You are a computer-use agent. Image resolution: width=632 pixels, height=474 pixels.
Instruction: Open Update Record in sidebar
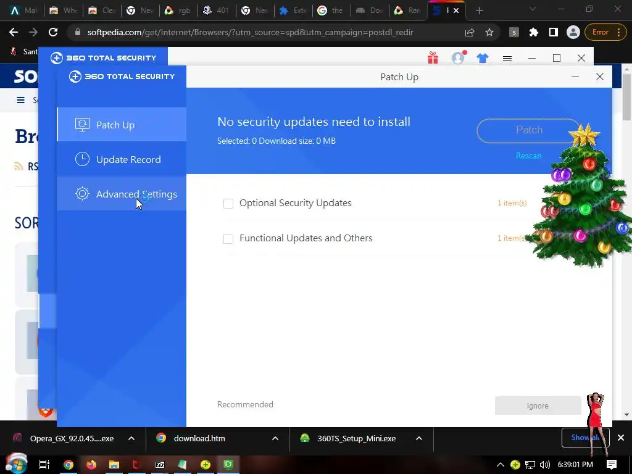click(122, 159)
